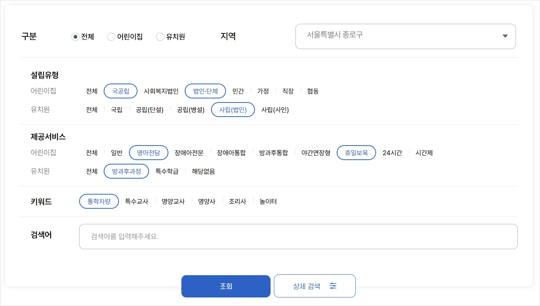Select the 어린이집 radio button

coord(111,37)
